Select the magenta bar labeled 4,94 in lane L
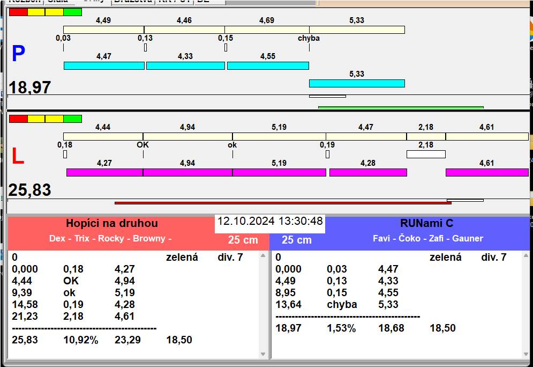 point(187,172)
